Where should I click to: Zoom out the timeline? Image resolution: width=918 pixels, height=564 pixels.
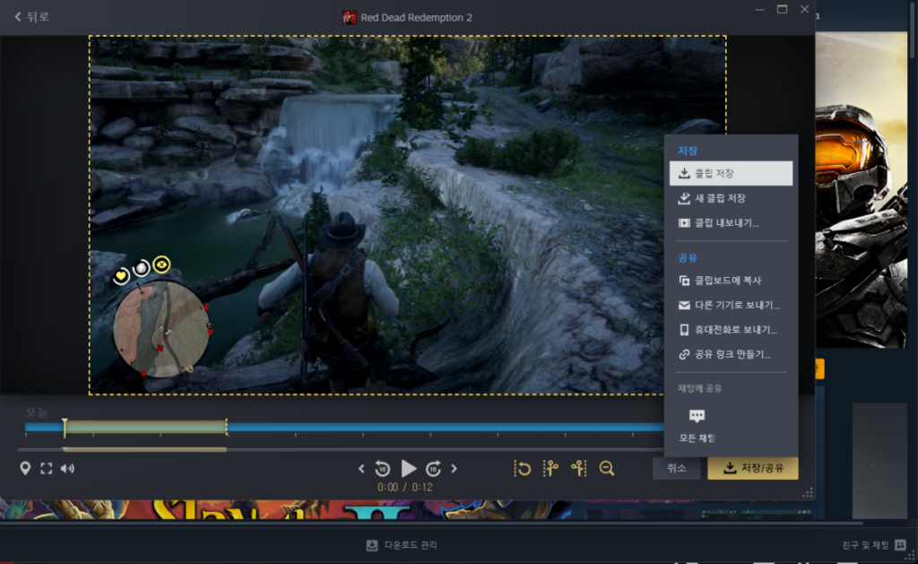pyautogui.click(x=607, y=468)
